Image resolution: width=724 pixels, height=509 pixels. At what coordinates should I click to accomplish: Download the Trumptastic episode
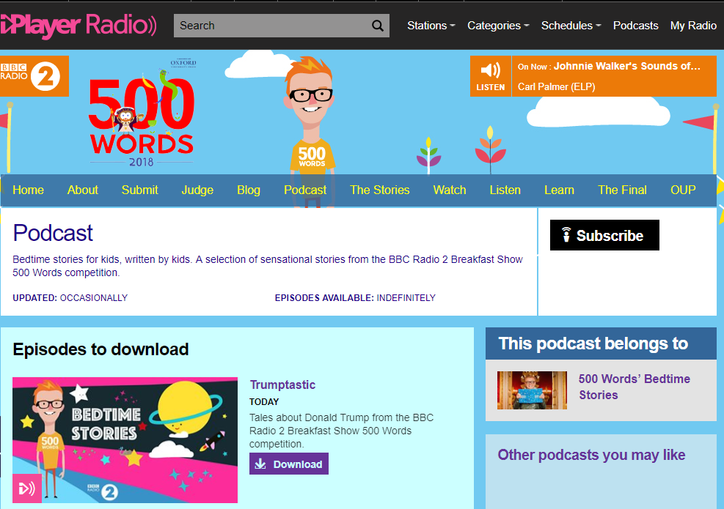(x=288, y=464)
